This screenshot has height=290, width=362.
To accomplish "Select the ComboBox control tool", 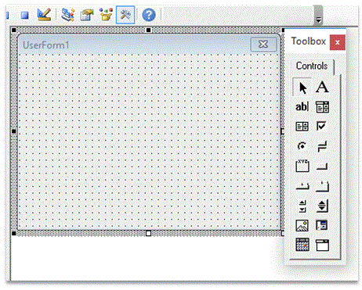I will [x=322, y=107].
